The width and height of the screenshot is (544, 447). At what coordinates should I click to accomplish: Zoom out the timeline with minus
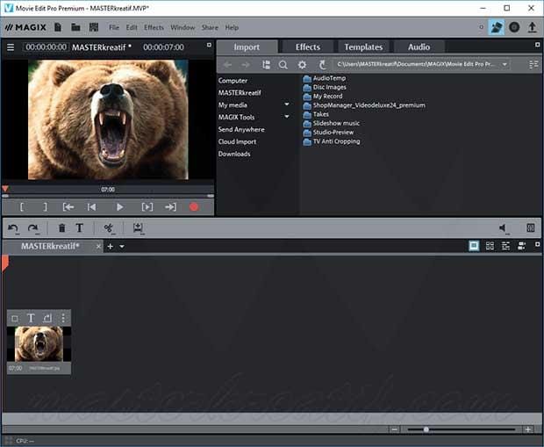395,429
